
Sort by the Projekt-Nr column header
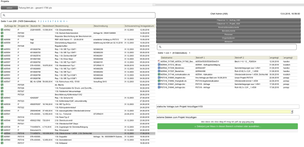24,26
